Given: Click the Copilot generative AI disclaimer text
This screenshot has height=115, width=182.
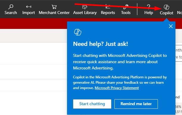Looking at the screenshot, I should pyautogui.click(x=120, y=83).
